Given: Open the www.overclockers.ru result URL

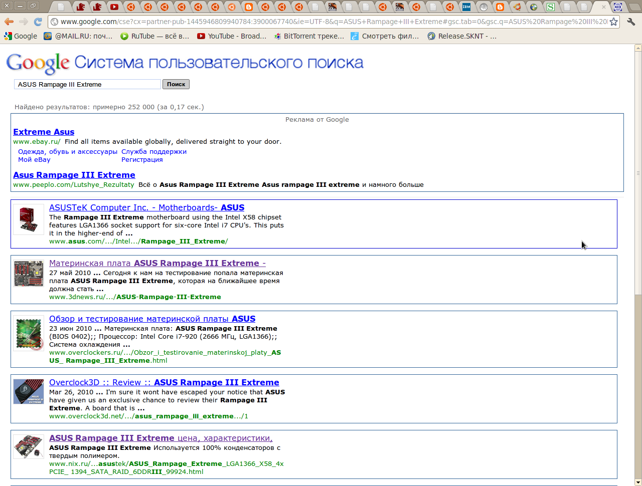Looking at the screenshot, I should point(165,357).
